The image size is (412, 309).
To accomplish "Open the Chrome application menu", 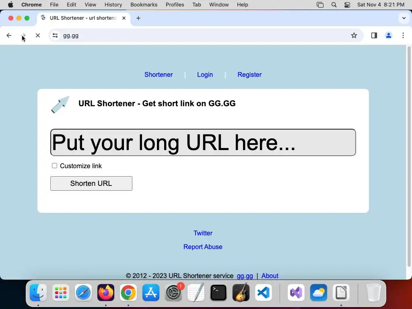I will 31,5.
